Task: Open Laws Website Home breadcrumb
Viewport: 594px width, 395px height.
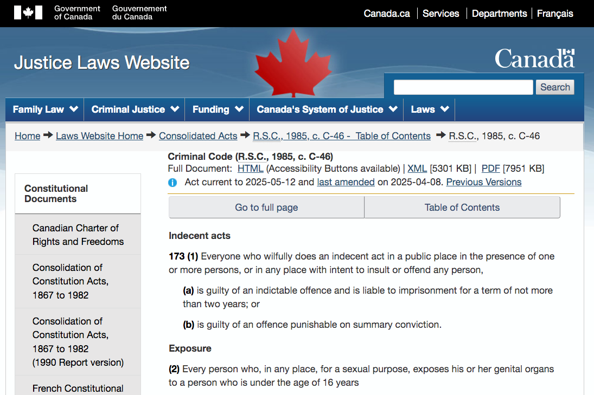Action: [x=100, y=136]
